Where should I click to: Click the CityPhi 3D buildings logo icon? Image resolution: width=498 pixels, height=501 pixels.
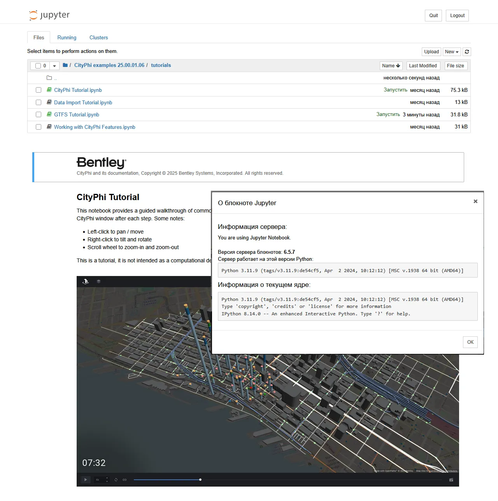click(86, 281)
